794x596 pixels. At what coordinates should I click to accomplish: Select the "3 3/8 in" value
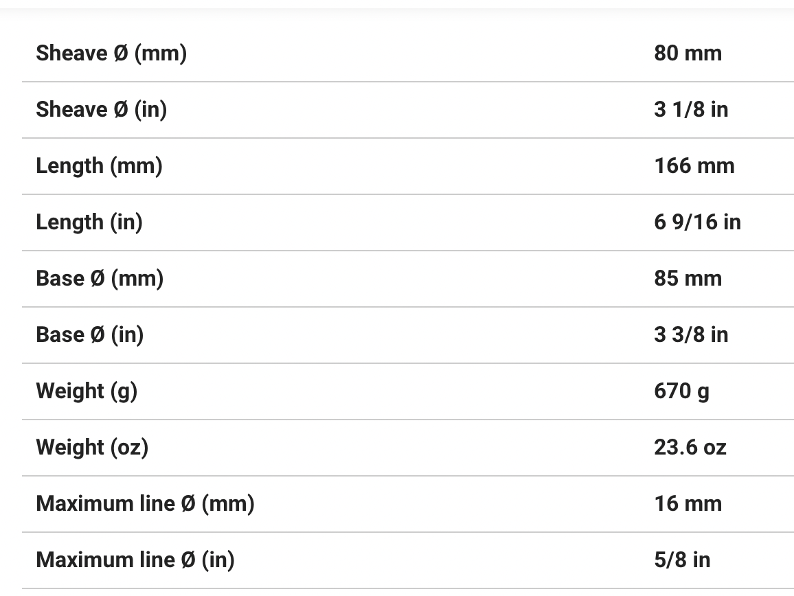[691, 334]
